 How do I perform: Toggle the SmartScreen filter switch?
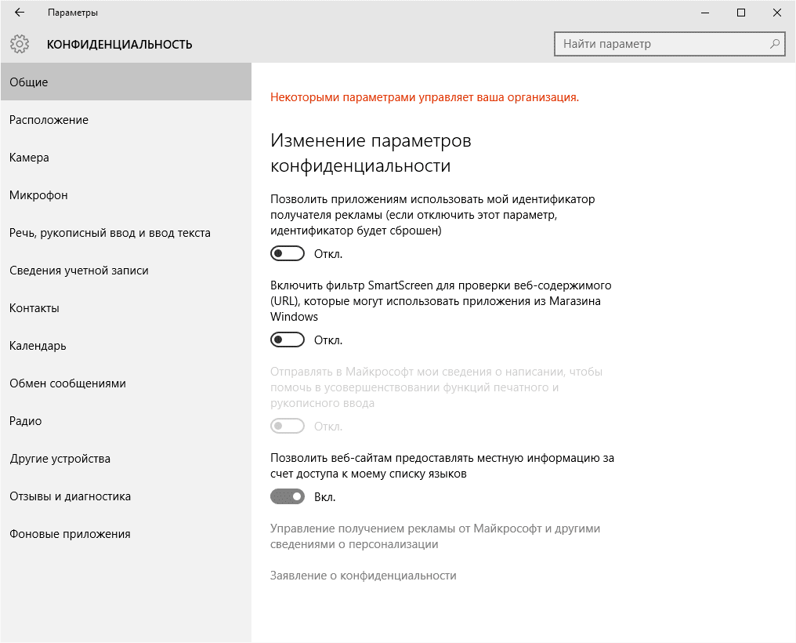coord(288,340)
